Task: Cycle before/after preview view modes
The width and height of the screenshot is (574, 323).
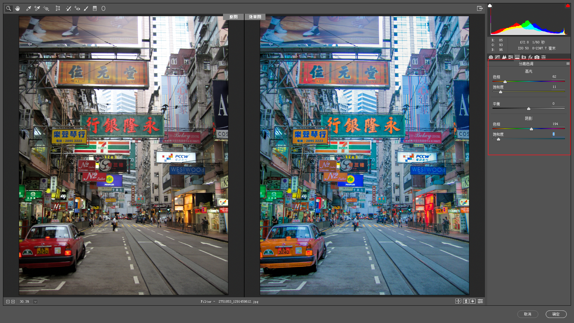Action: (458, 301)
